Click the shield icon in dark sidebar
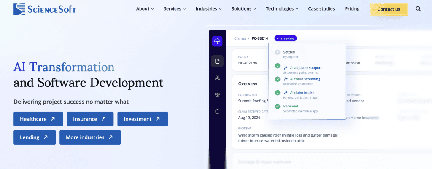Screen dimensions: 432x169 217,112
